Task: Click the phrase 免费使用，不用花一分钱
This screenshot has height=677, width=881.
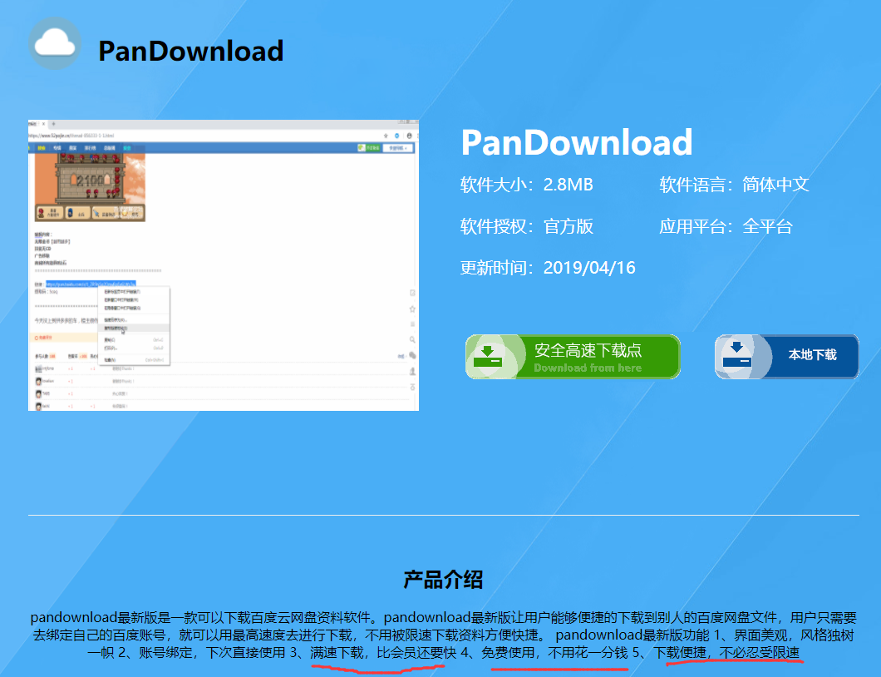Action: click(554, 653)
